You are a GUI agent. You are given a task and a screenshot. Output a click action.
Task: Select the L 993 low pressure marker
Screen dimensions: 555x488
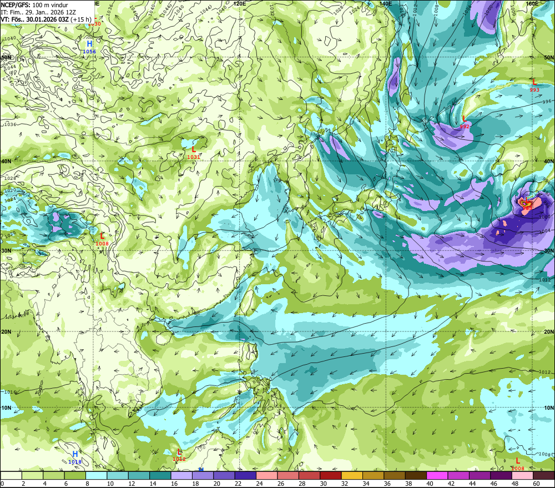(534, 85)
